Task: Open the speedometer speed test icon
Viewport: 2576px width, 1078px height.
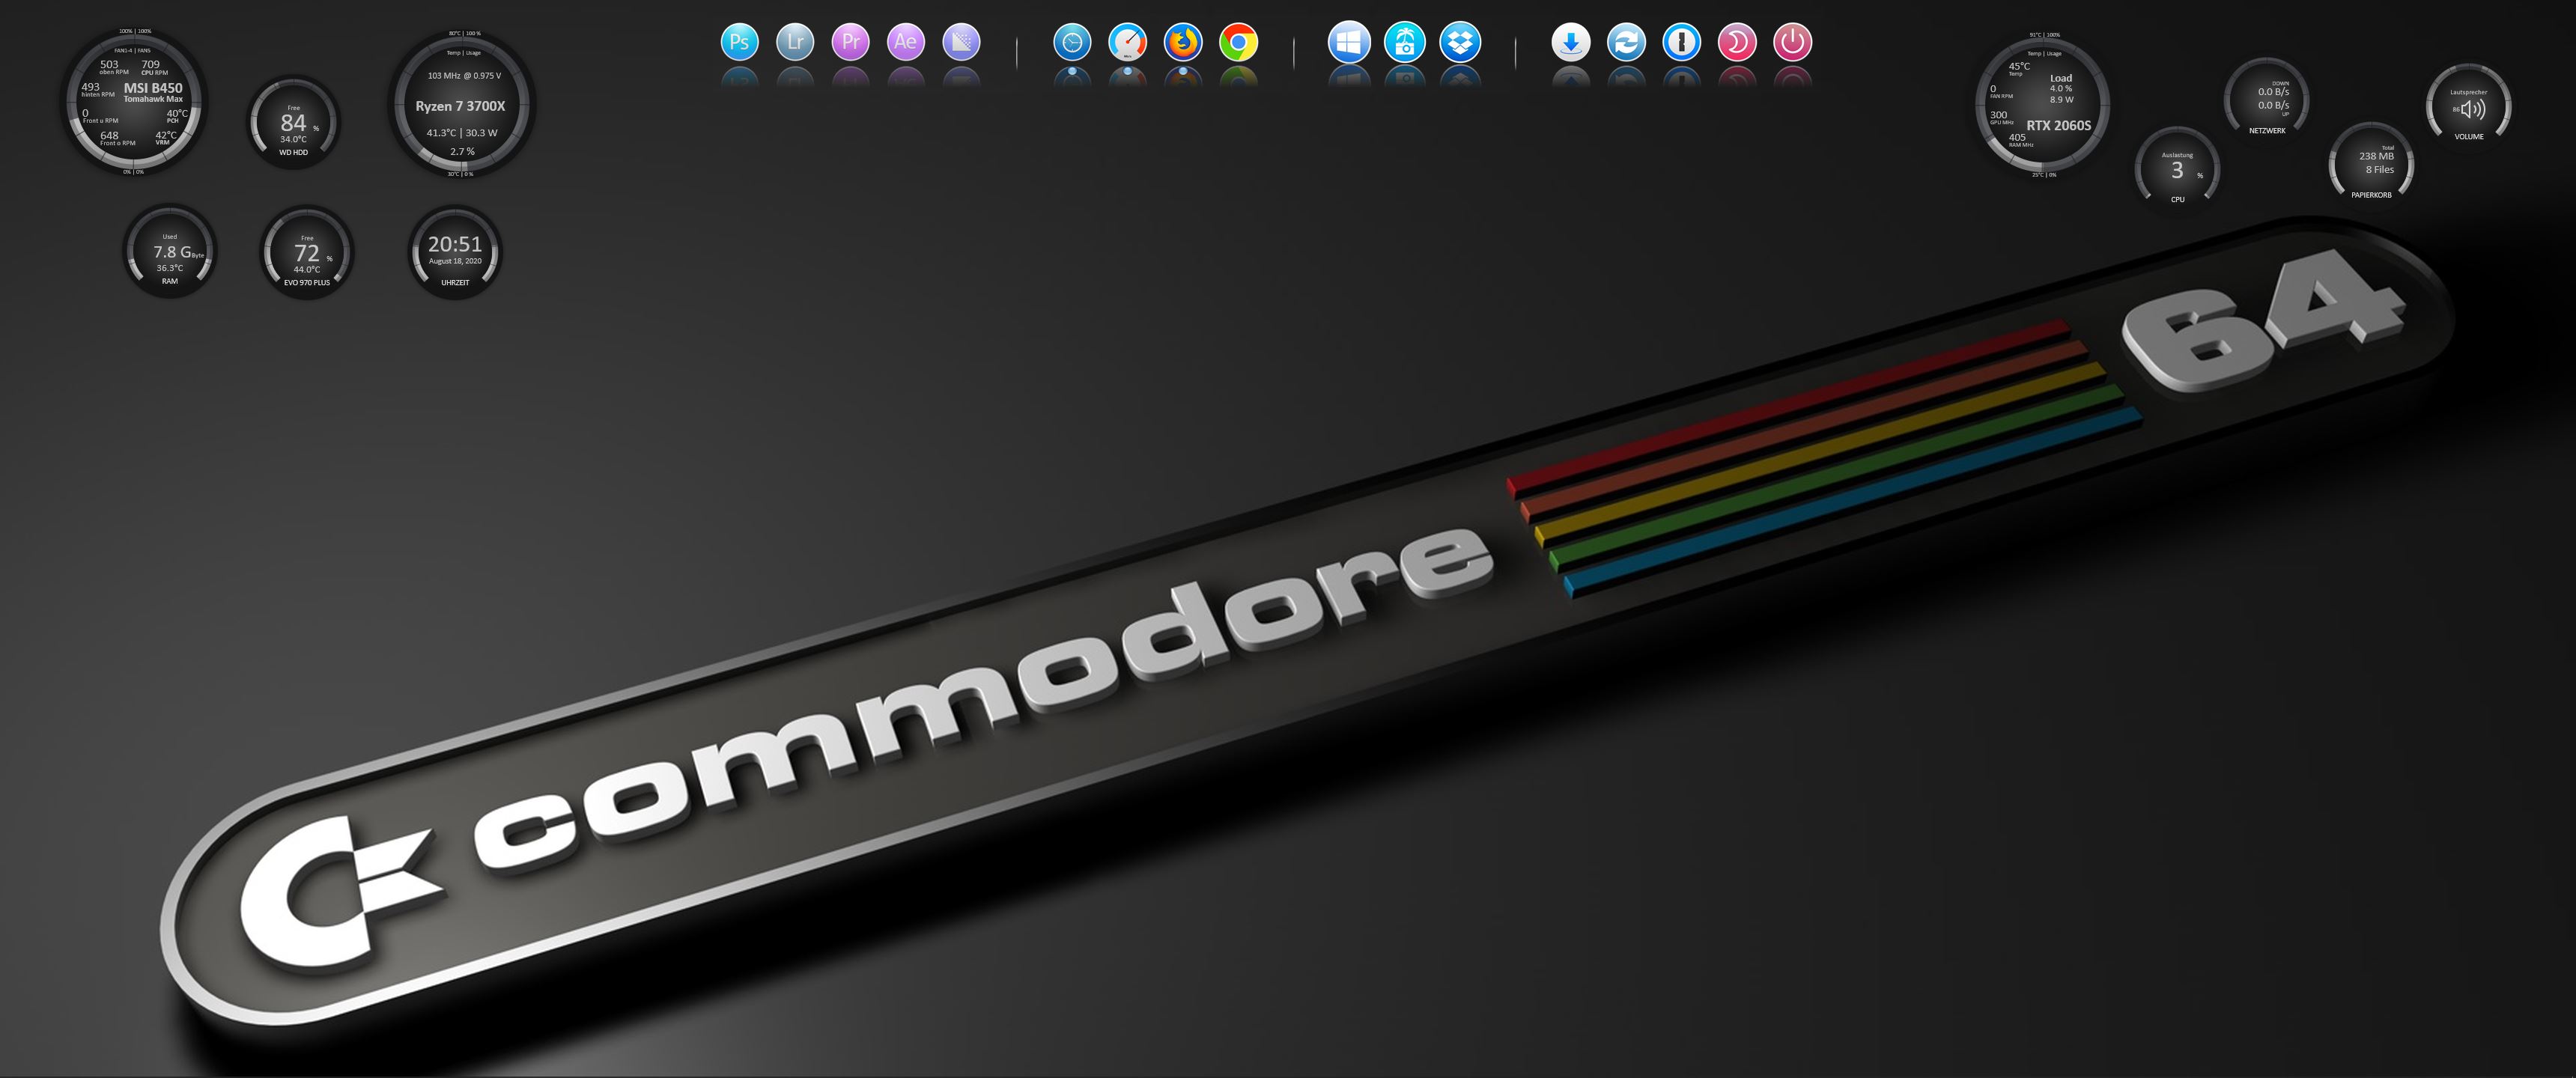Action: tap(1127, 42)
